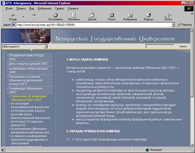The image size is (195, 153).
Task: Open Favorites pane via Избранное toolbar icon
Action: (x=130, y=17)
